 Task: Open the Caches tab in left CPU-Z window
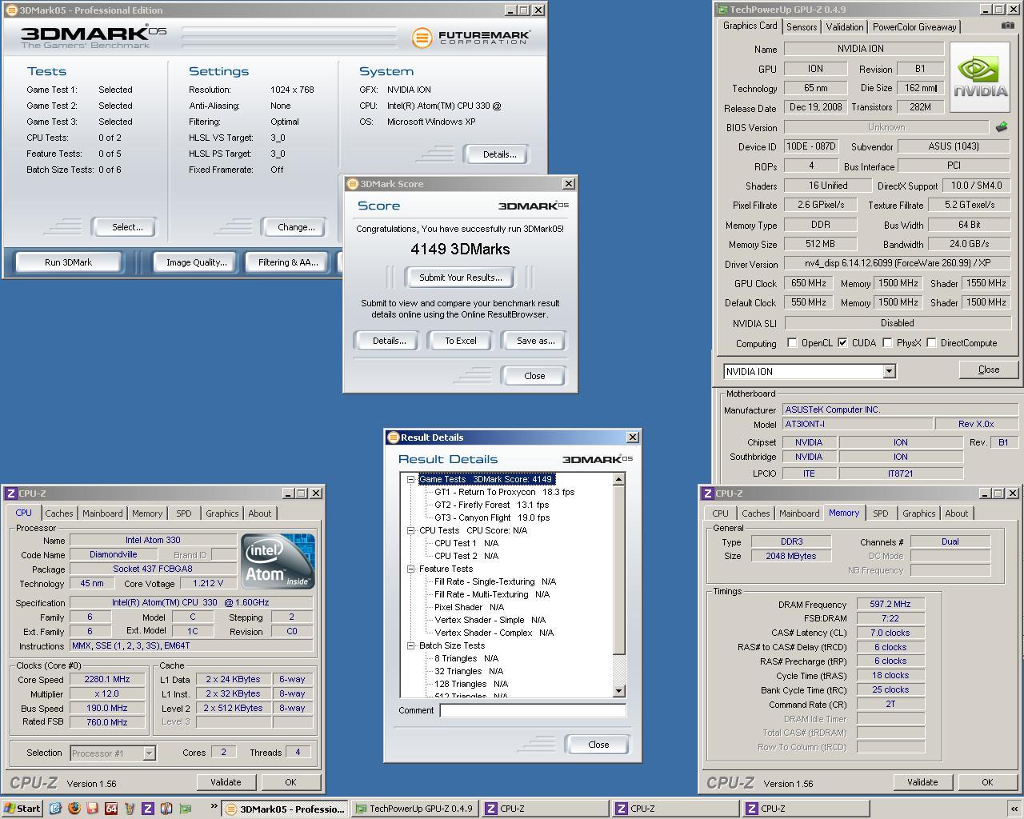[59, 513]
